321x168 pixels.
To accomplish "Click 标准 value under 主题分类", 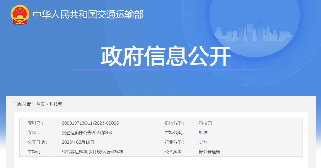I will coord(203,133).
